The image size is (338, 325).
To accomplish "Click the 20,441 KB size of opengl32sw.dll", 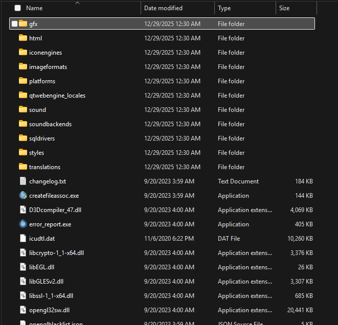I will [x=300, y=310].
